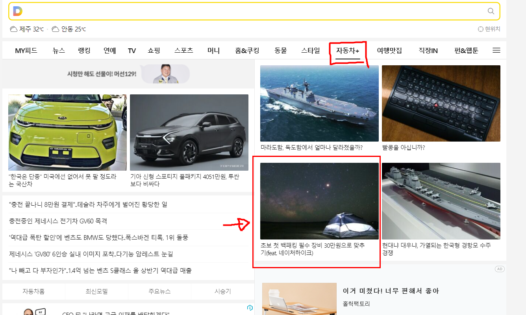Click the search magnifier icon
Viewport: 526px width, 315px height.
click(x=491, y=11)
